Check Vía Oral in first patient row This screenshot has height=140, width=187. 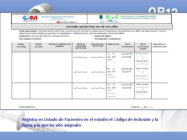pyautogui.click(x=131, y=54)
